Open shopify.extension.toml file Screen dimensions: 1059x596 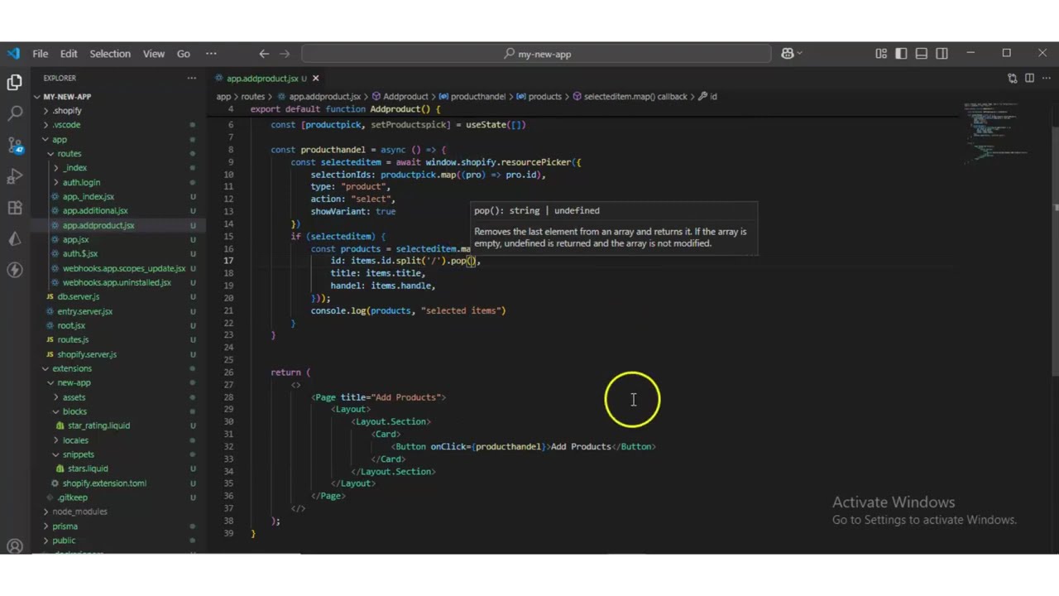pyautogui.click(x=104, y=483)
